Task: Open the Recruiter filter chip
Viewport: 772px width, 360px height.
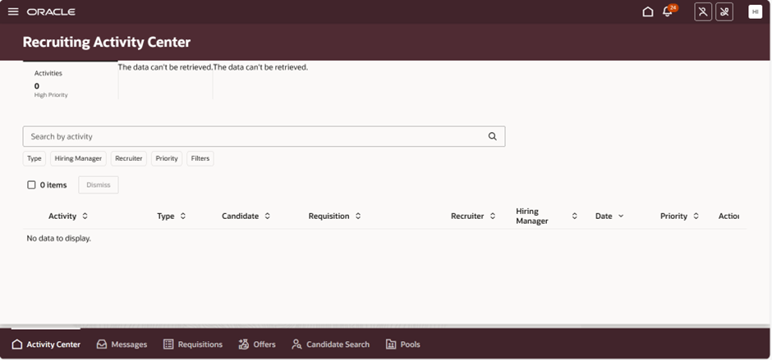Action: [x=128, y=158]
